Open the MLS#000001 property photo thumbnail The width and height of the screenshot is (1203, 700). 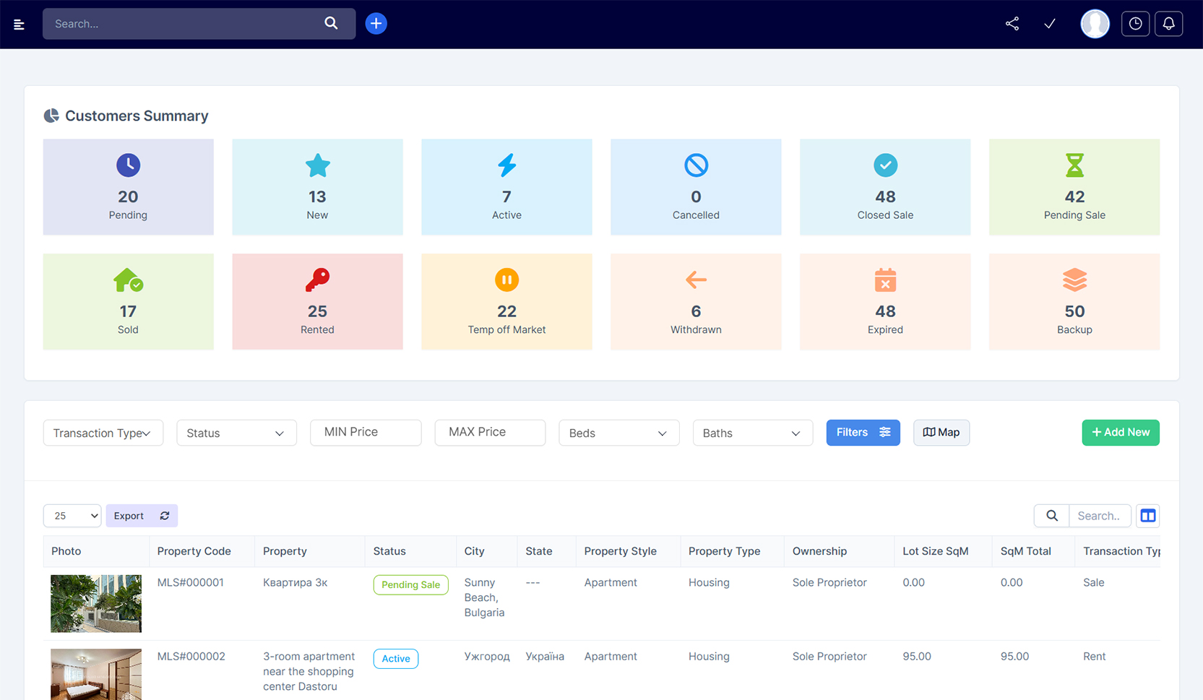tap(96, 603)
